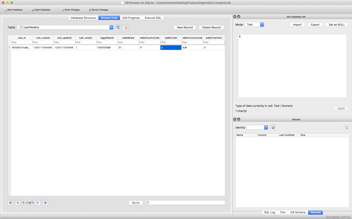Go to the last record with navigation arrow
Screen dimensions: 352x219
click(45, 203)
